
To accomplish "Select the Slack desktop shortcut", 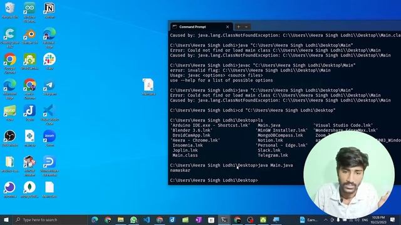I will point(49,61).
